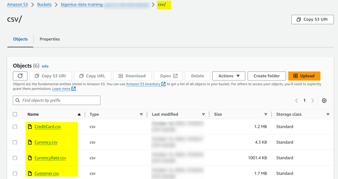This screenshot has height=179, width=338.
Task: Switch to the Objects tab
Action: click(21, 39)
